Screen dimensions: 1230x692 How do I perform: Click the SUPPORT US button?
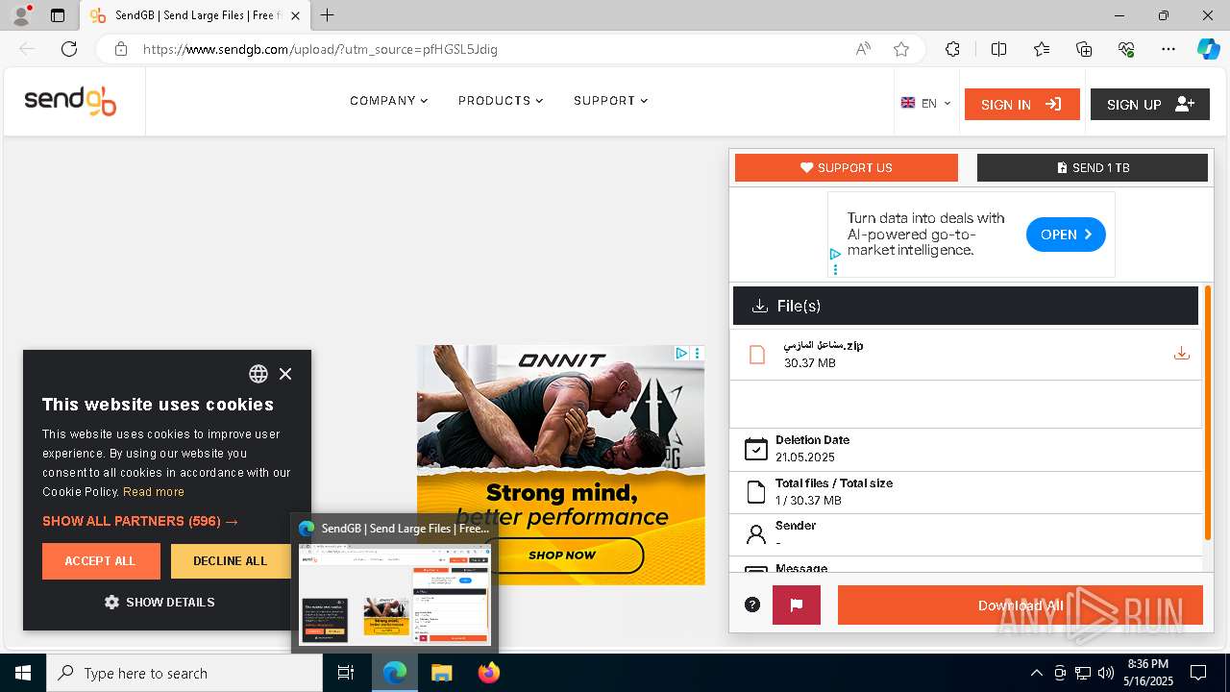tap(847, 167)
